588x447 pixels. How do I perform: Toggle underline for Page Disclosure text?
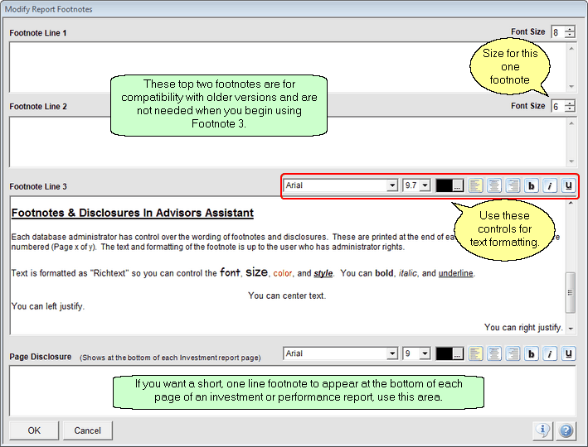(x=568, y=354)
